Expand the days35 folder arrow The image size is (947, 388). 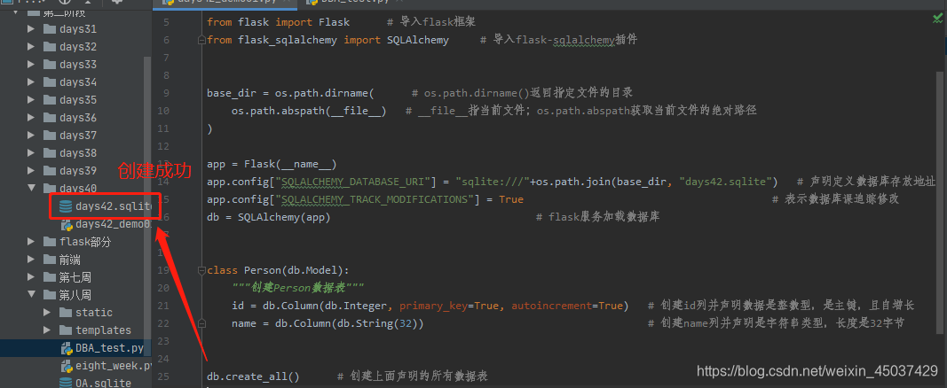tap(31, 99)
